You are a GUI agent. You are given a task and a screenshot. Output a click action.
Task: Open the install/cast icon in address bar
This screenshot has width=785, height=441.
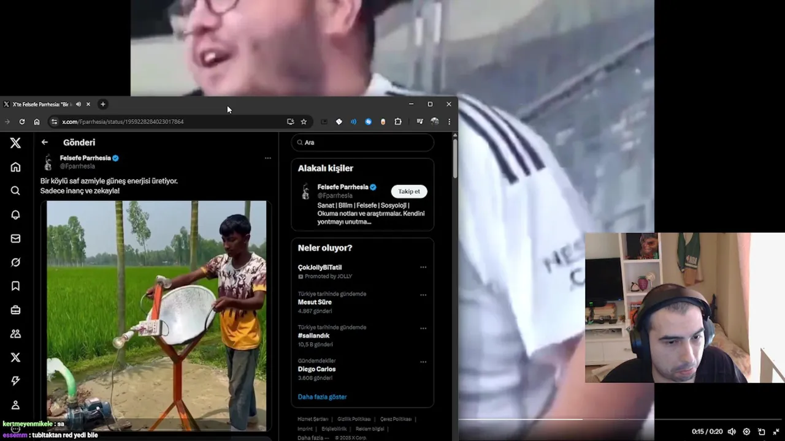coord(290,122)
